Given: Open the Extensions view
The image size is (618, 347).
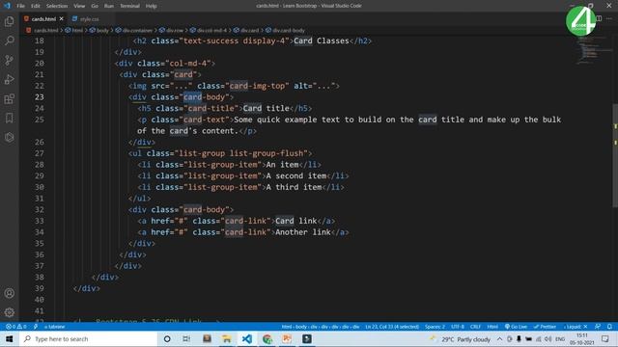Looking at the screenshot, I should 9,98.
